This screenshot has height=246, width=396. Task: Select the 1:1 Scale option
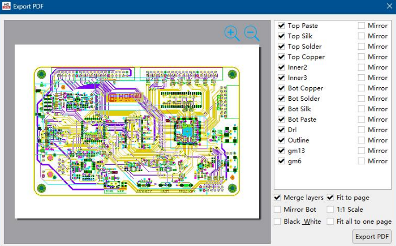click(330, 209)
